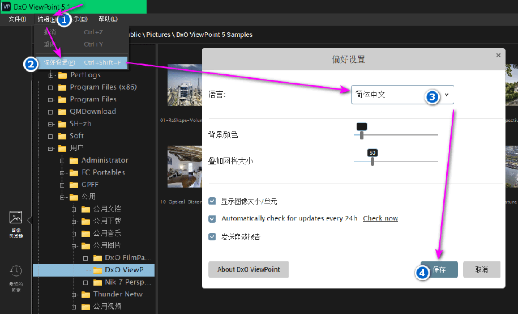Open the language dropdown 简体中文
This screenshot has width=518, height=314.
coord(403,95)
